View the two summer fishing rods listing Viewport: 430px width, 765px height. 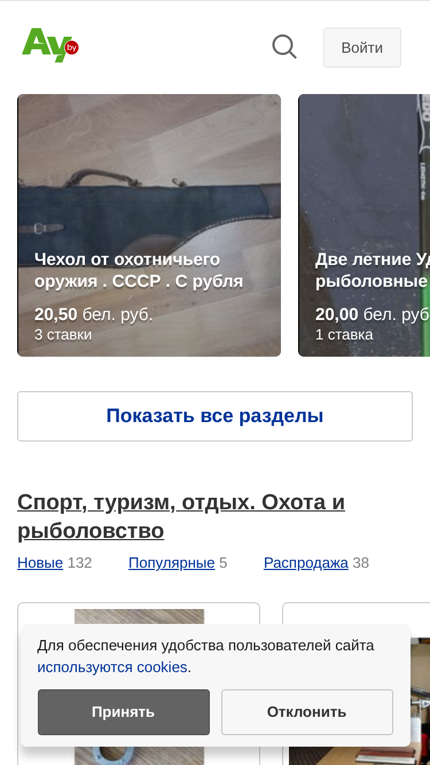click(x=364, y=225)
